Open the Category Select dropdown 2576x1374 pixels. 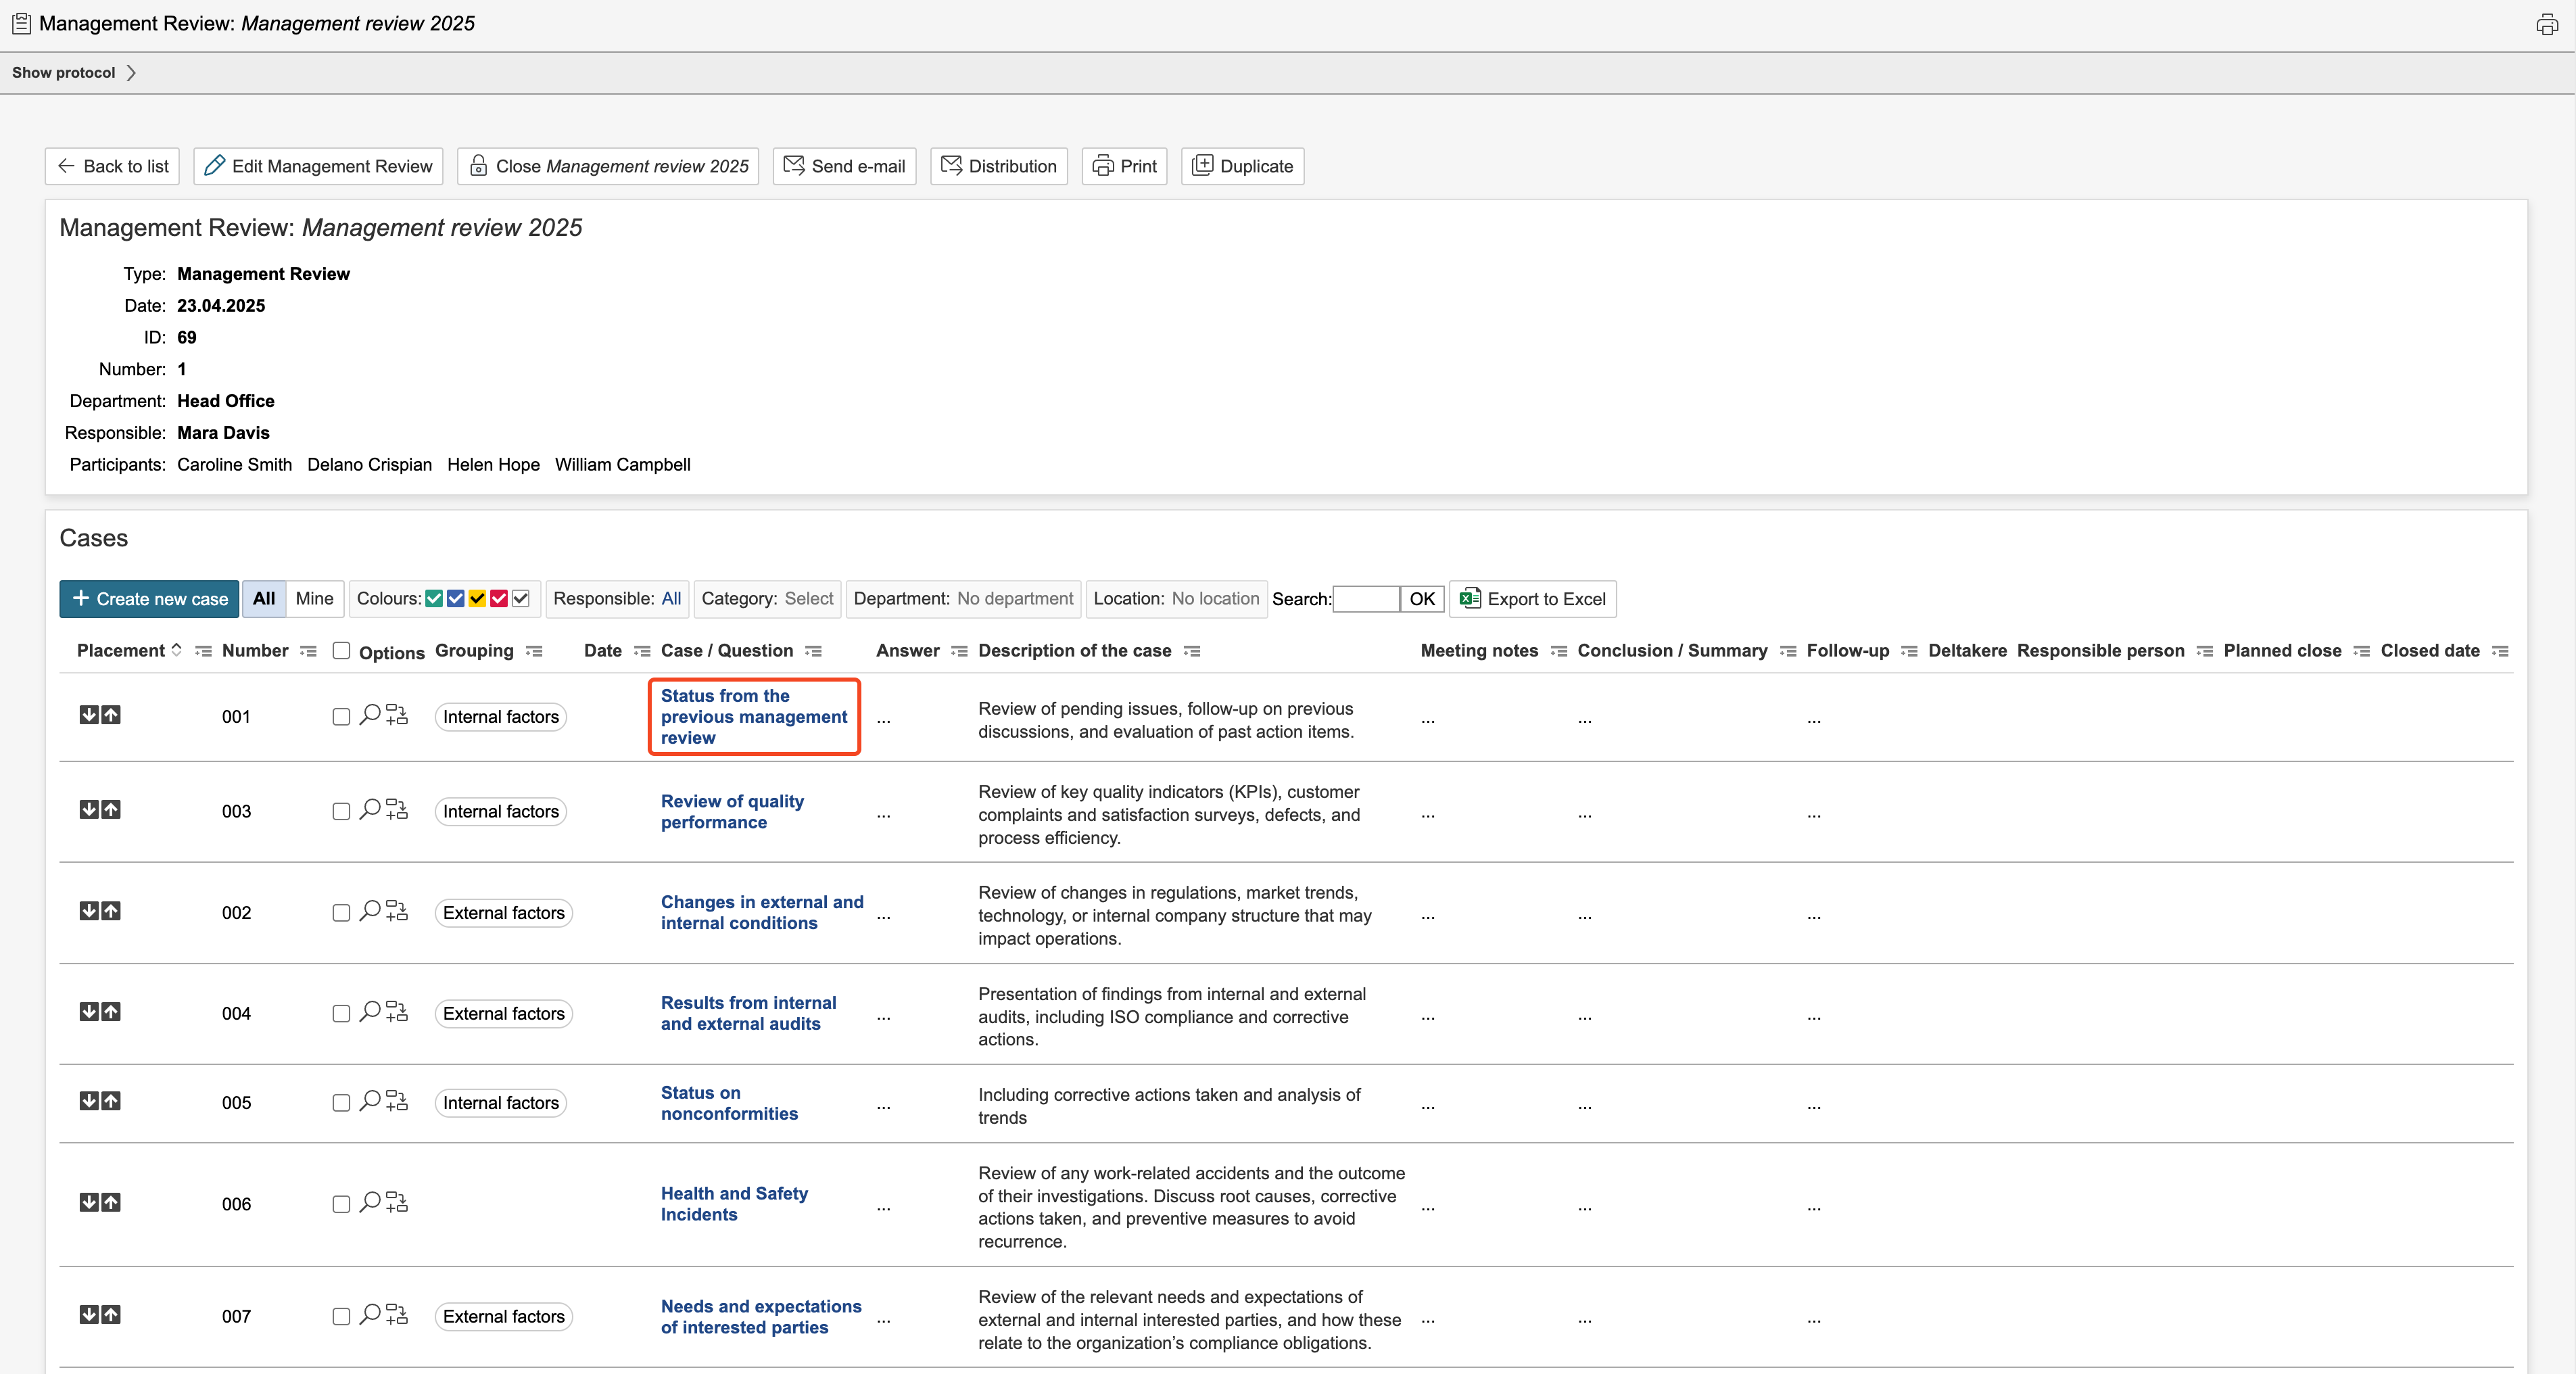[808, 599]
